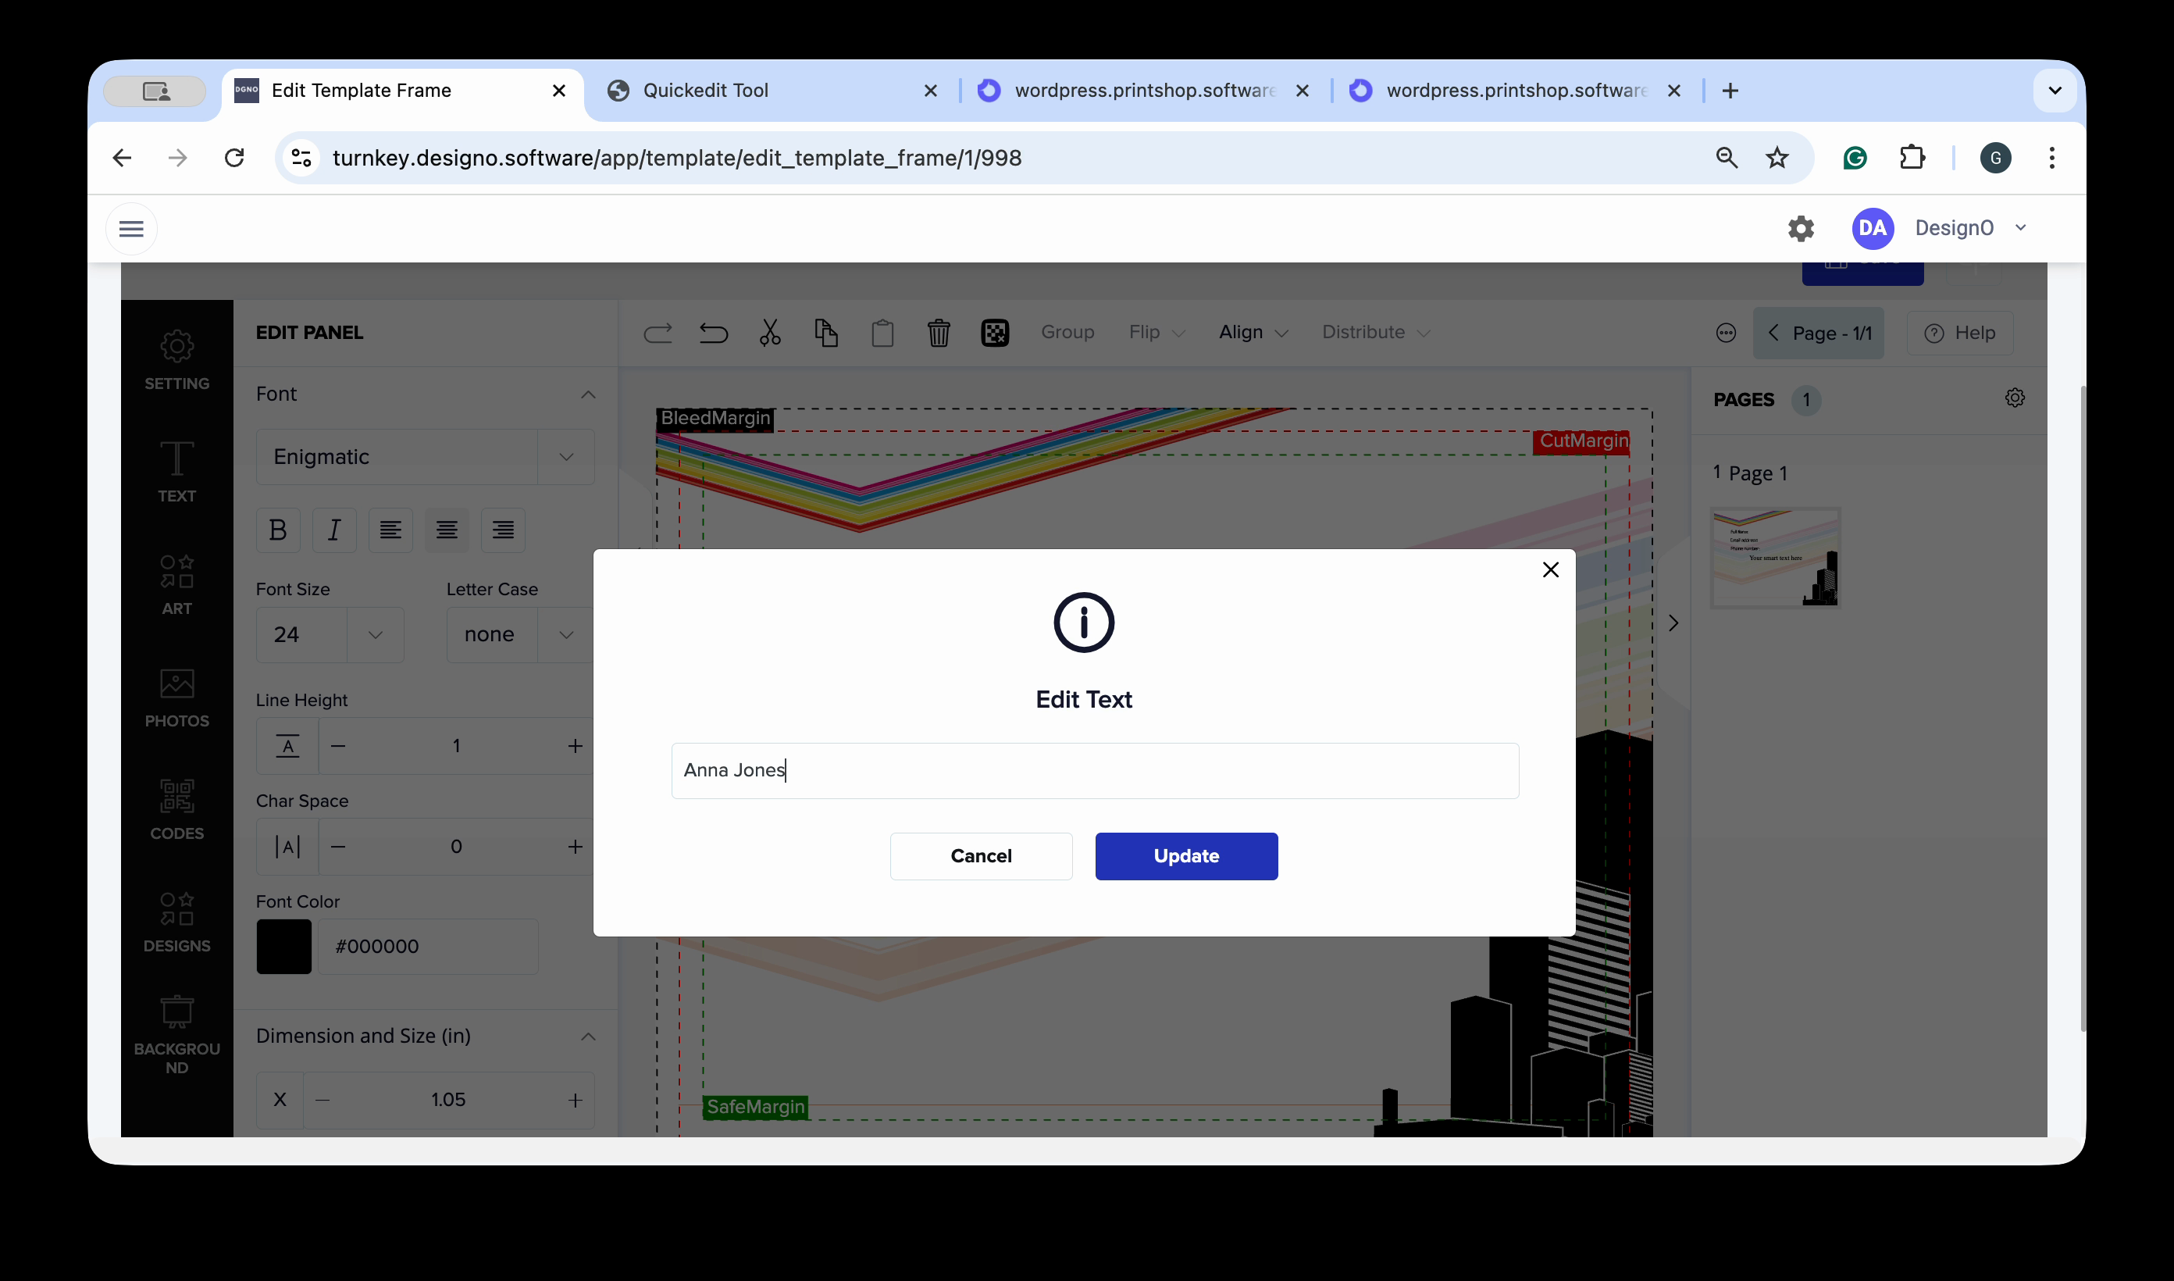The height and width of the screenshot is (1281, 2174).
Task: Click the Update button
Action: click(x=1186, y=855)
